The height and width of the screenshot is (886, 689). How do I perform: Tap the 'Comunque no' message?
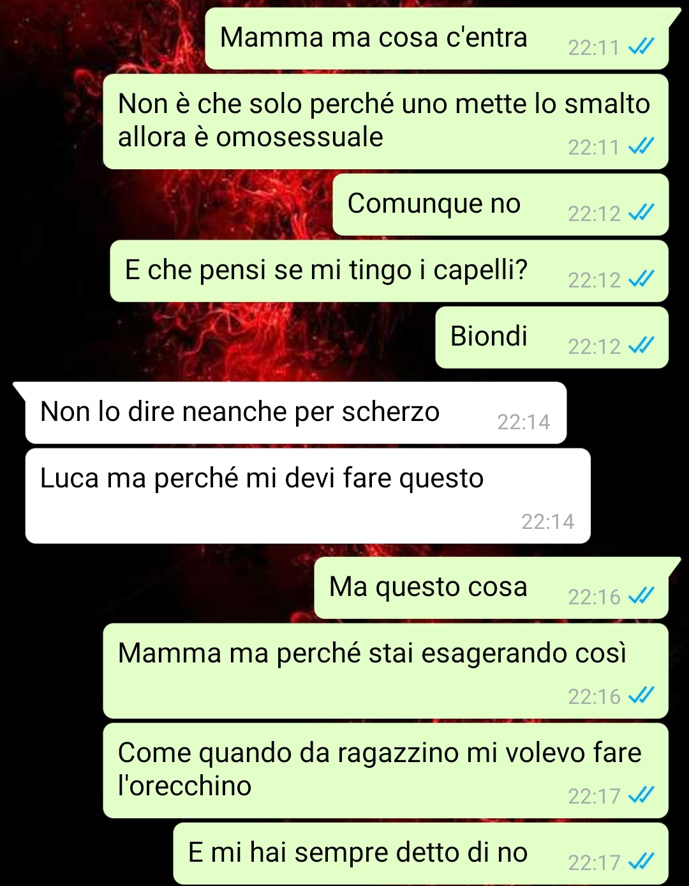(501, 204)
